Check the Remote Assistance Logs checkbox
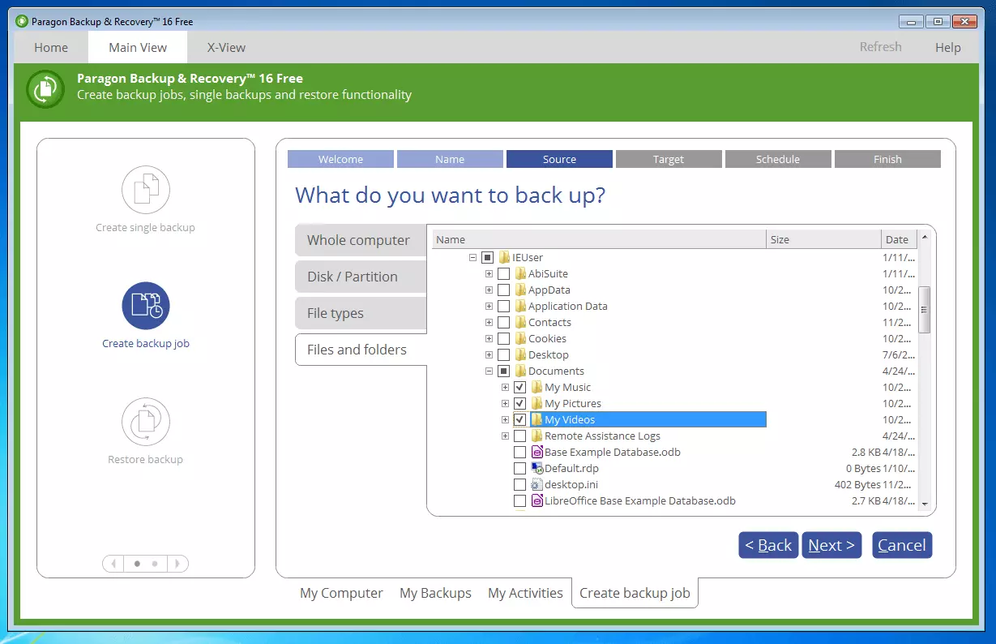Viewport: 996px width, 644px height. pos(519,436)
